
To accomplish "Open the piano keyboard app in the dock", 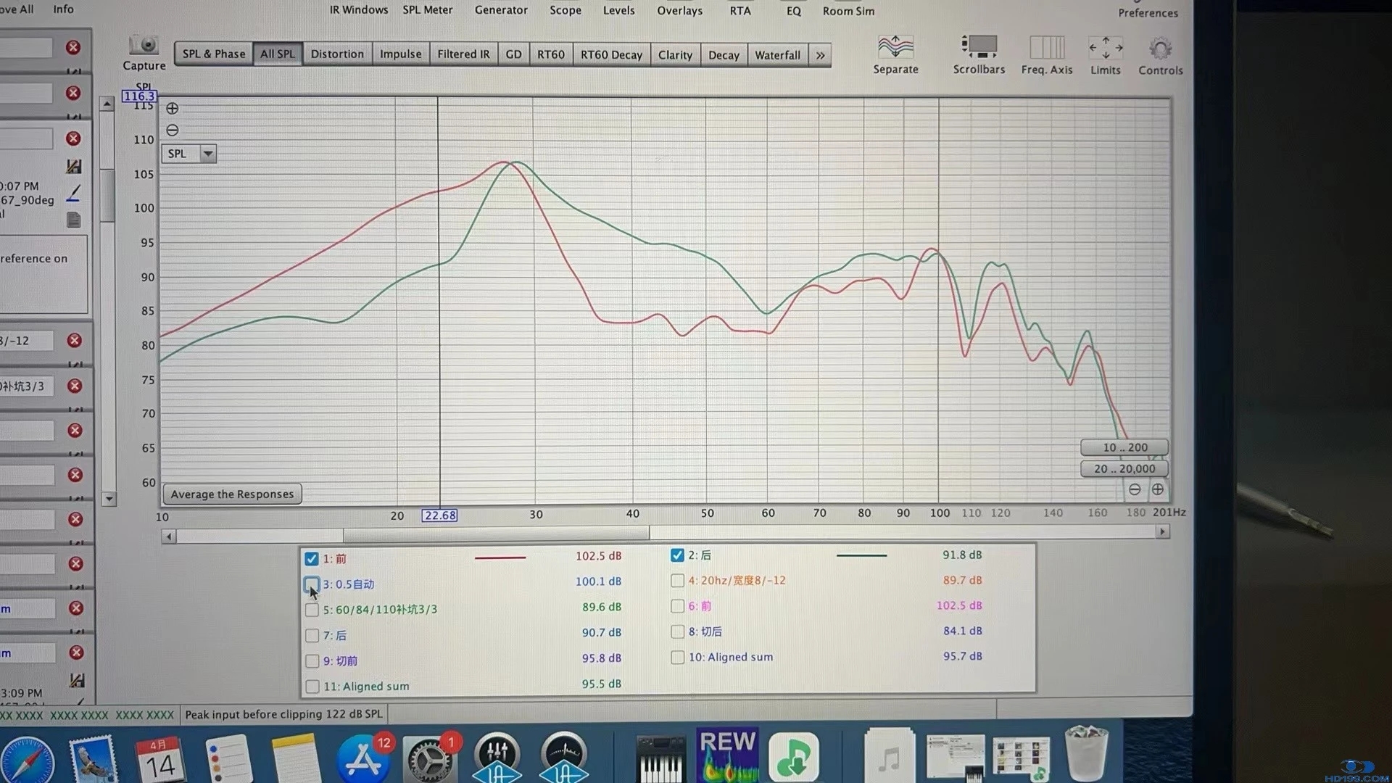I will [x=660, y=759].
